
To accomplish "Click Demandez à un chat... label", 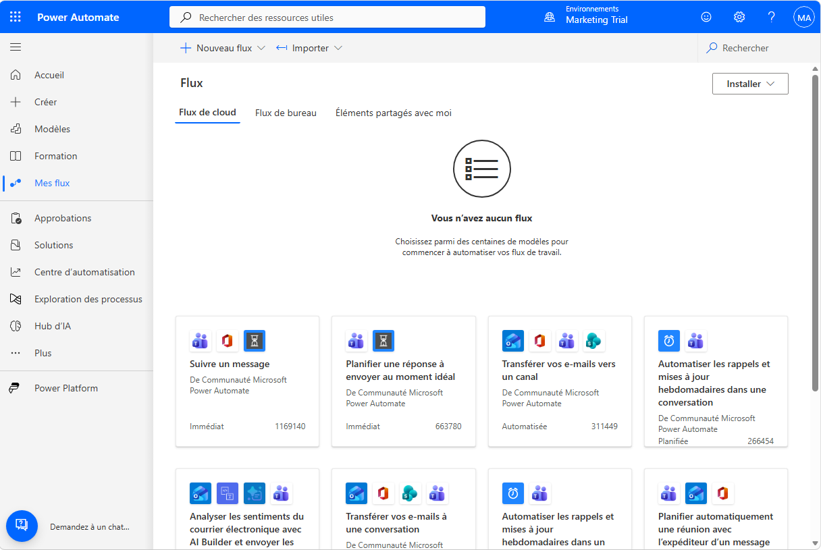I will (x=90, y=526).
